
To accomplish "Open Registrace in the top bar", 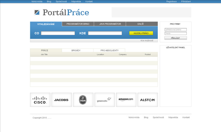I will [171, 2].
